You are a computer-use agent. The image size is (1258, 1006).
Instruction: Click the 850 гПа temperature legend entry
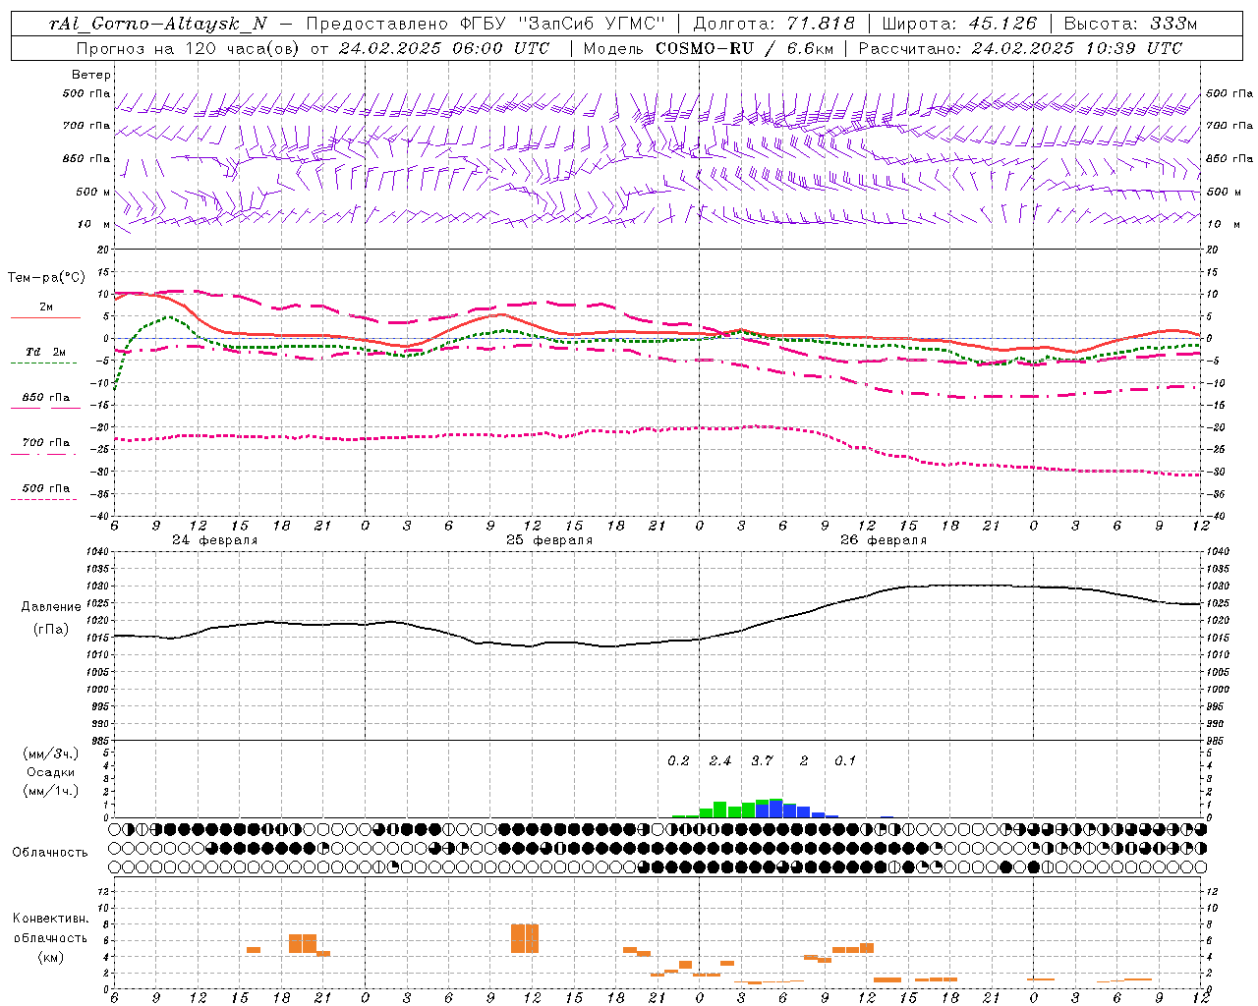(x=45, y=400)
